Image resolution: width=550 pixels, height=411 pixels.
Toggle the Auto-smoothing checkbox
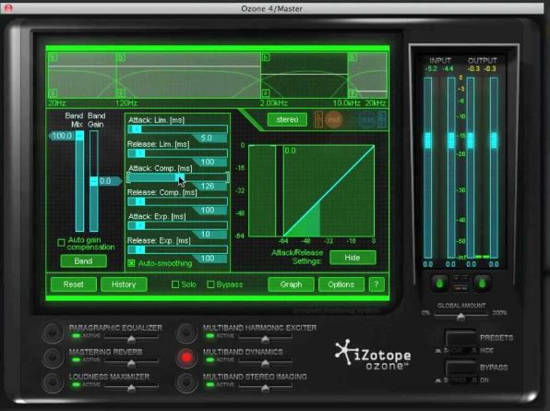(x=131, y=263)
